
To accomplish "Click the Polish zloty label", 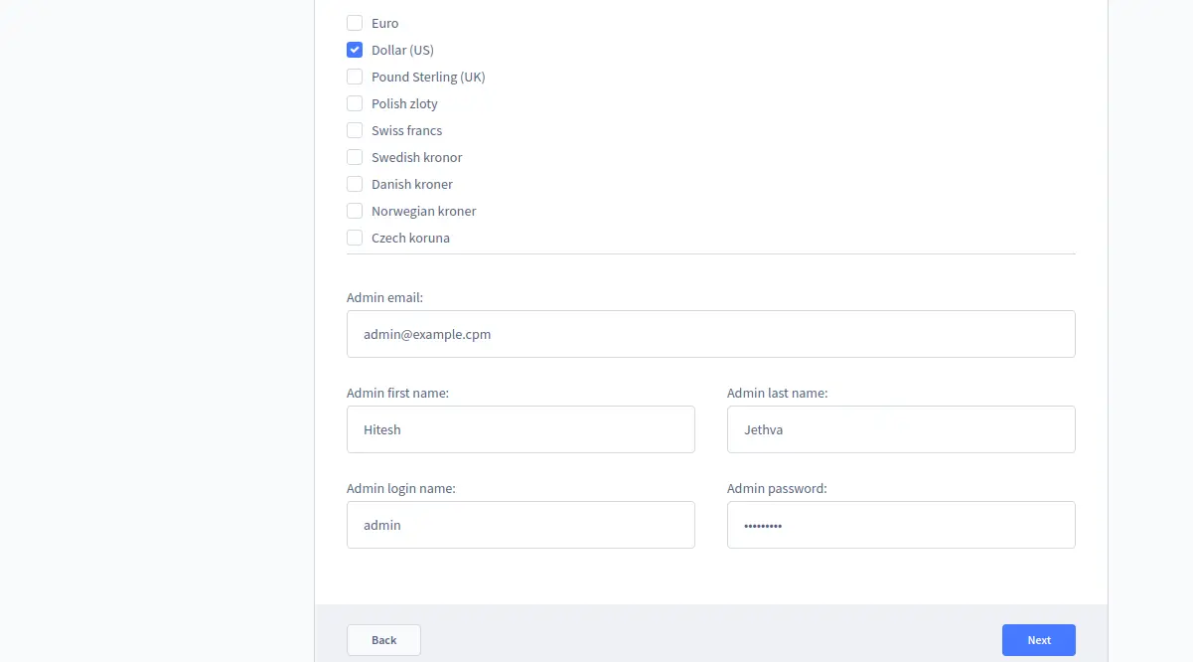I will point(404,103).
